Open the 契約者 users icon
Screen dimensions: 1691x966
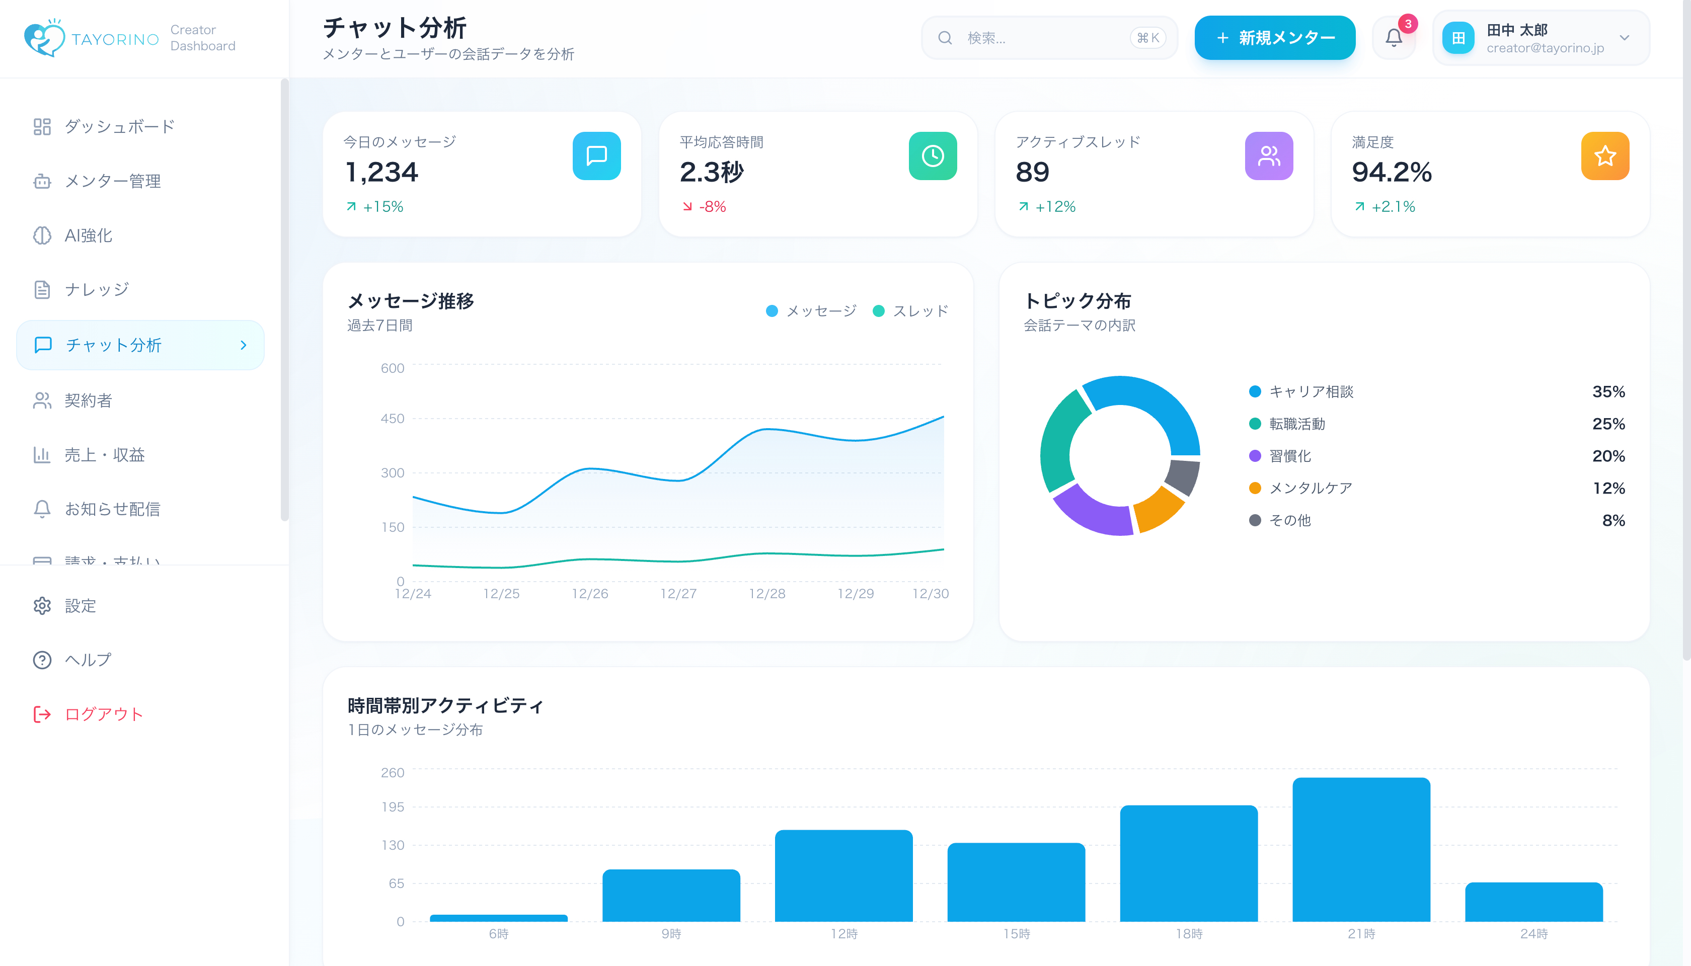point(42,400)
